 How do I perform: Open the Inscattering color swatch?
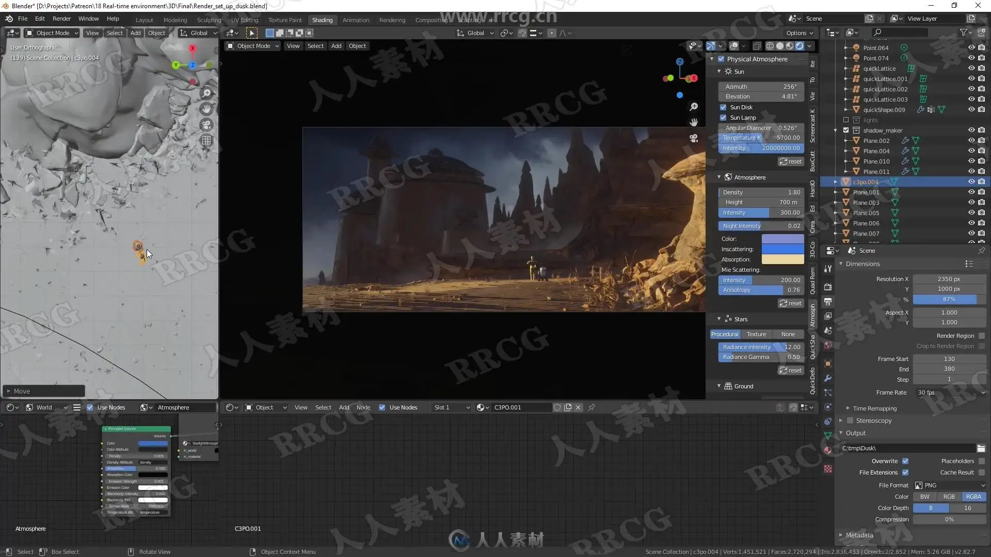[x=782, y=249]
